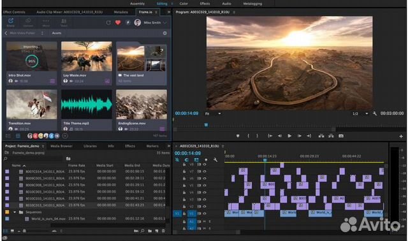This screenshot has width=408, height=241.
Task: Click the trash icon in Project panel
Action: point(163,231)
